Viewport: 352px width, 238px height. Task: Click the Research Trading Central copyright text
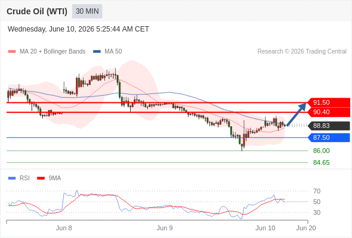302,52
